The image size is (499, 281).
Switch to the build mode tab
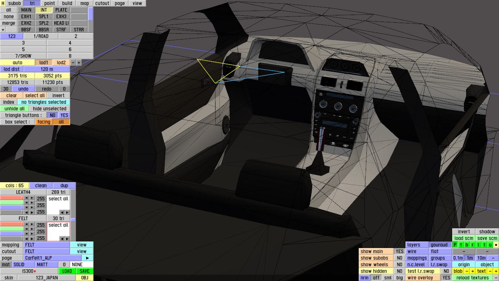[x=67, y=3]
